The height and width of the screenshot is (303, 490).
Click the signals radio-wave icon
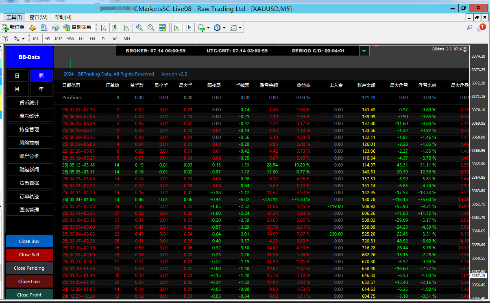(x=55, y=28)
